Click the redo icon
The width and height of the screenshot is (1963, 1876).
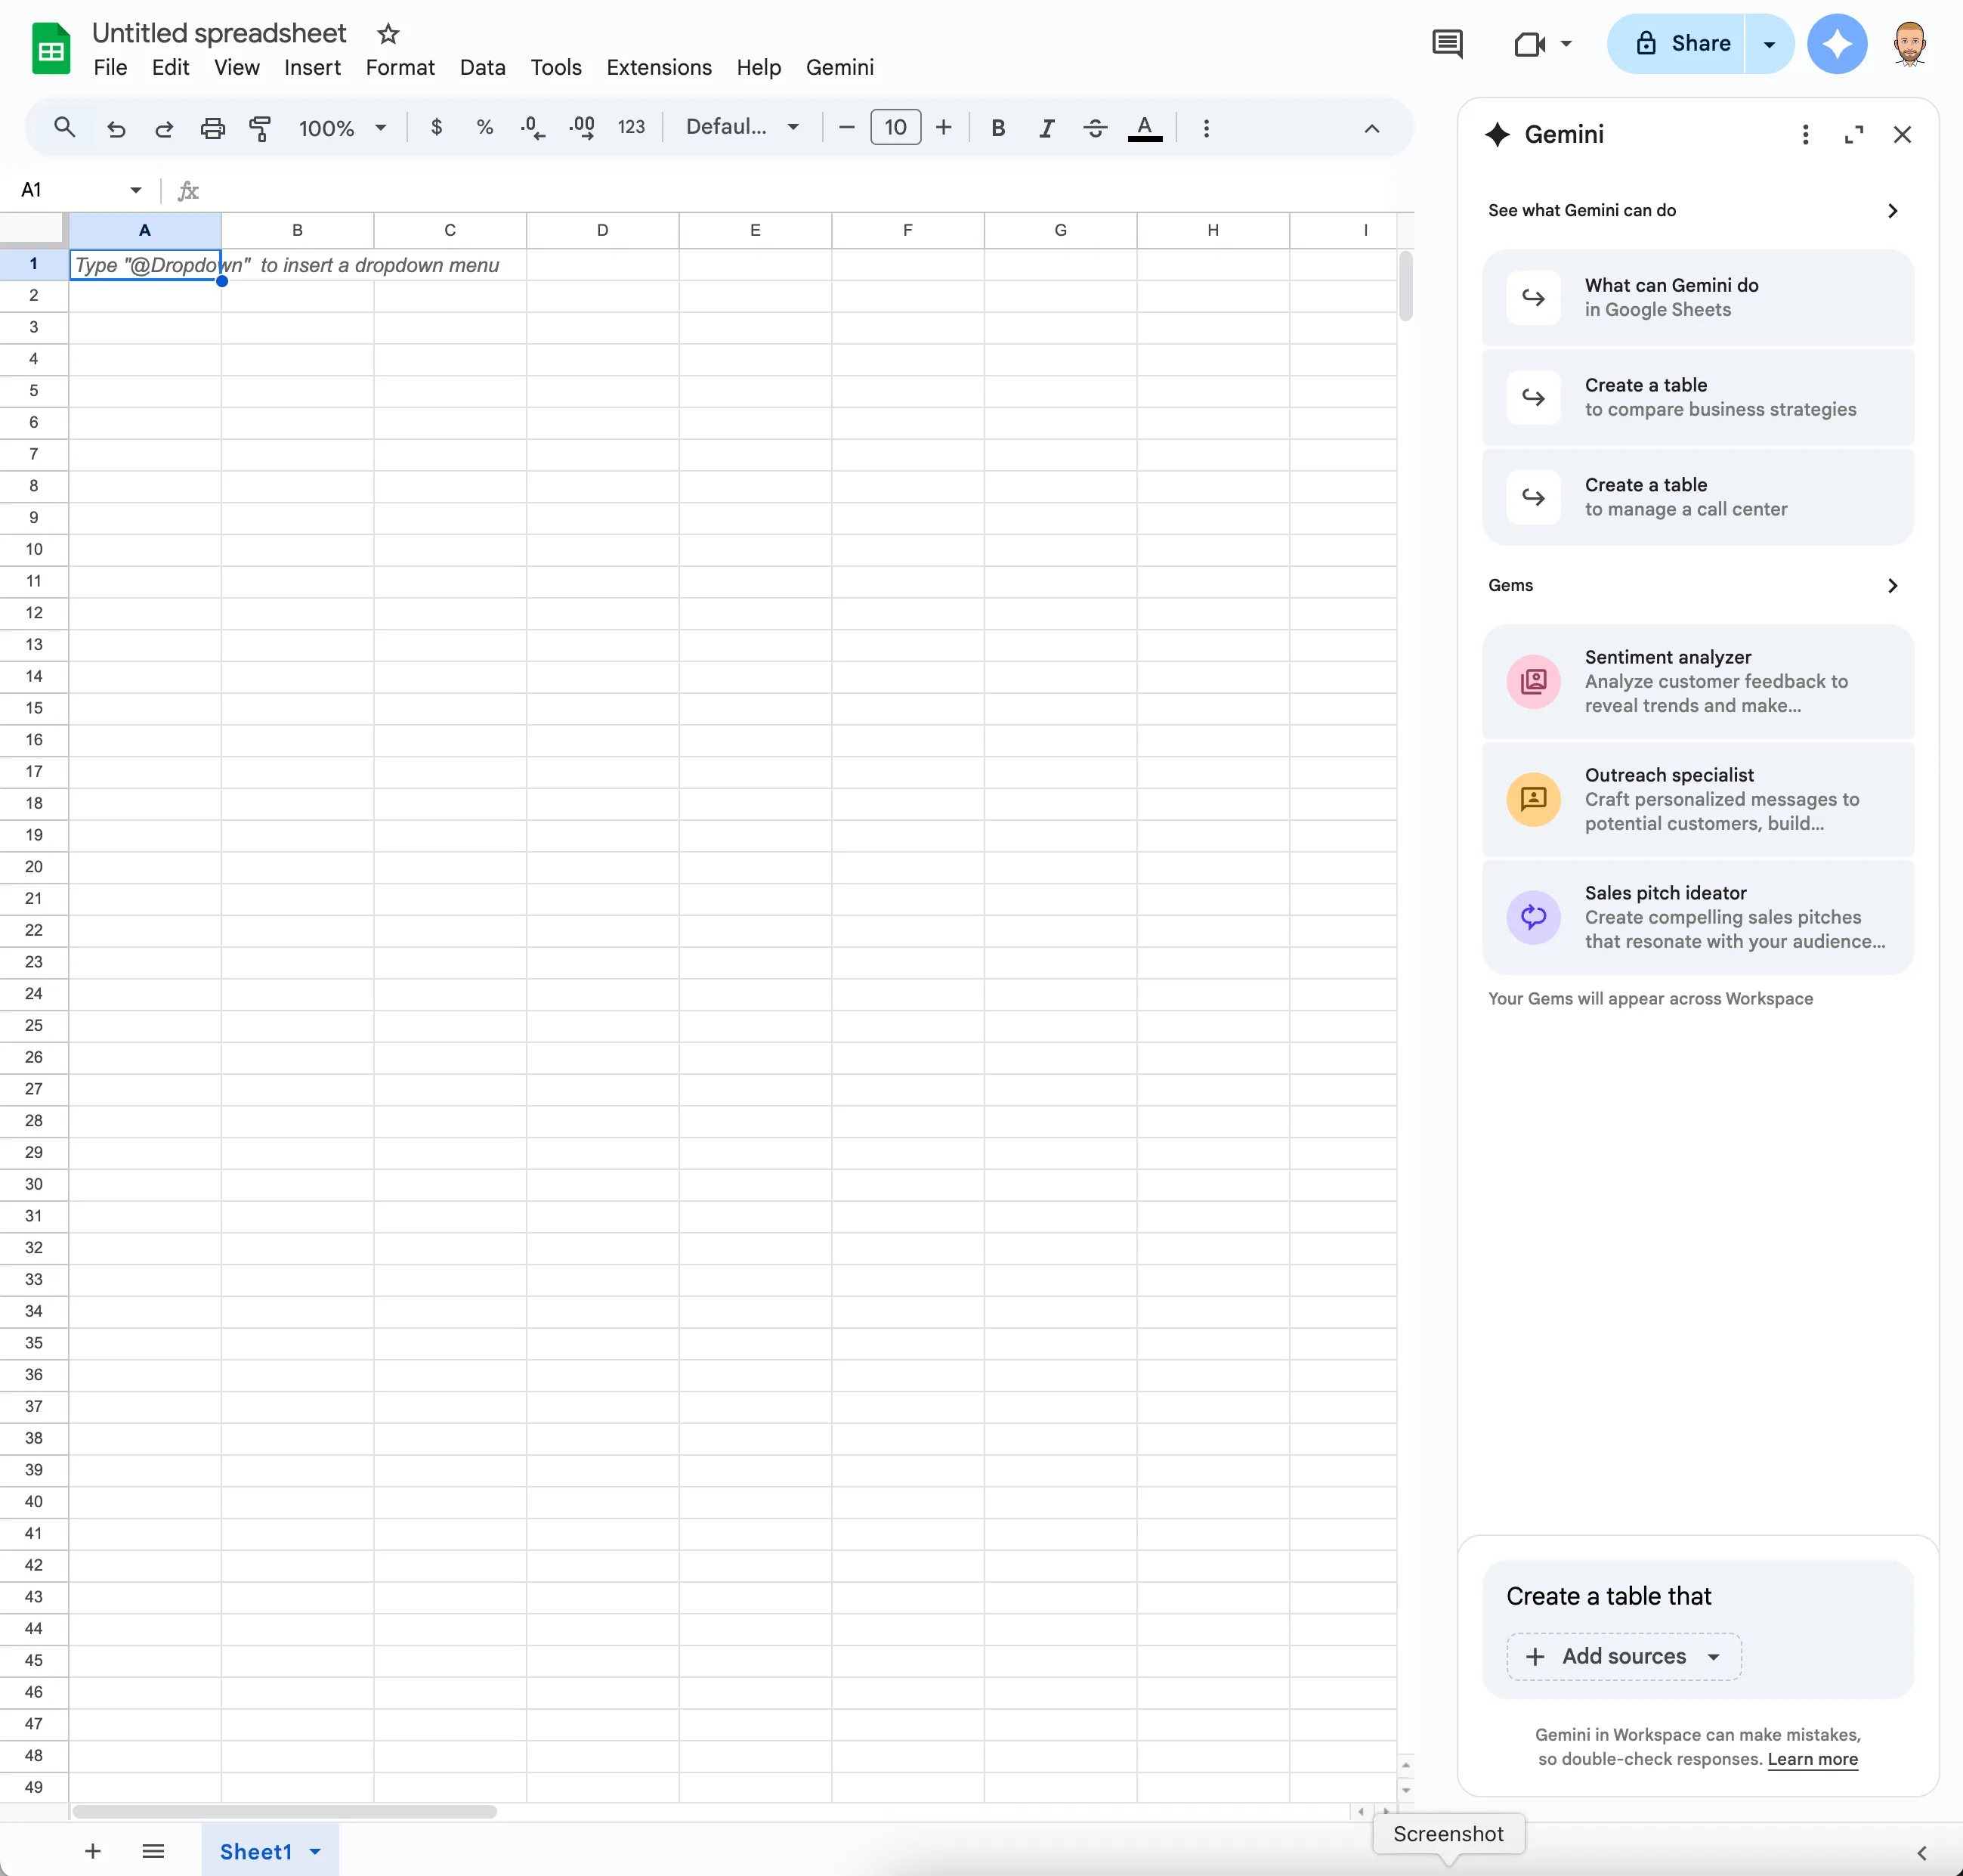pyautogui.click(x=163, y=128)
